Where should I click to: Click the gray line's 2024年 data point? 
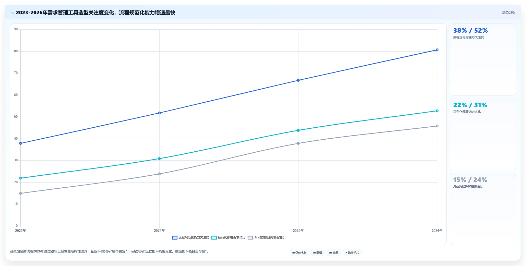pos(159,174)
